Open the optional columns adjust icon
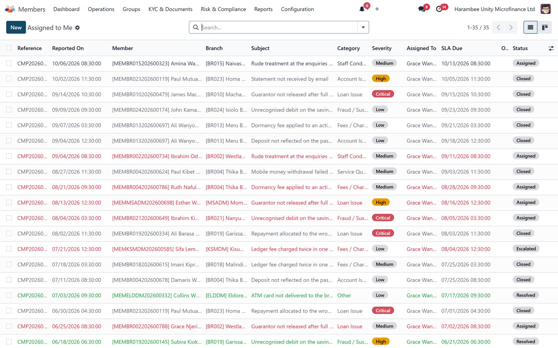Image resolution: width=558 pixels, height=348 pixels. click(551, 48)
